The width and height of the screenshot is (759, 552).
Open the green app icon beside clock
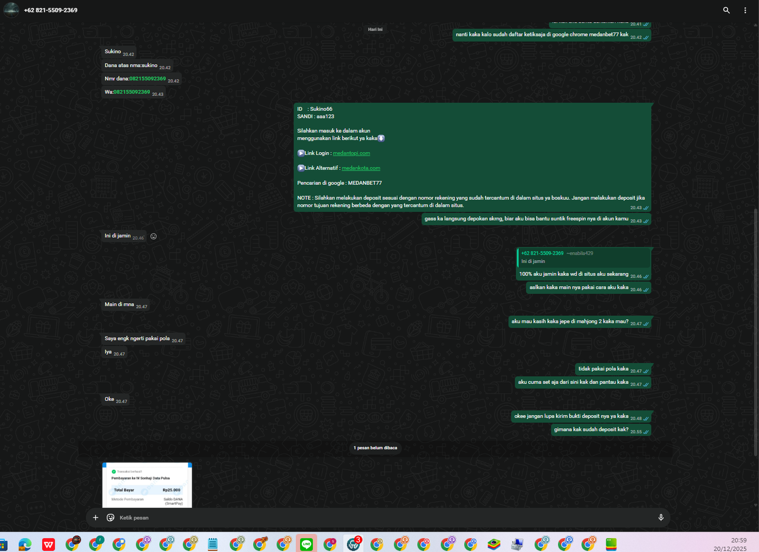click(x=612, y=543)
